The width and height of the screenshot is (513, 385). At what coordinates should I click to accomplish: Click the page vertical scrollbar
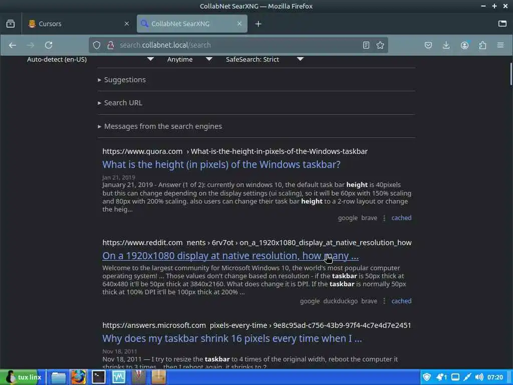[510, 75]
